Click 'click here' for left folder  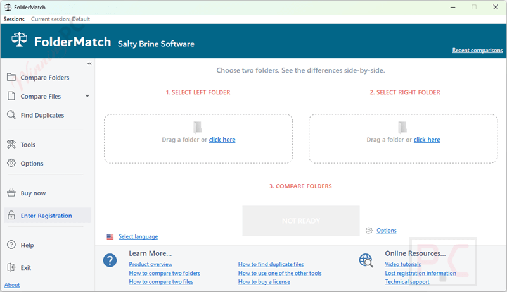coord(222,140)
